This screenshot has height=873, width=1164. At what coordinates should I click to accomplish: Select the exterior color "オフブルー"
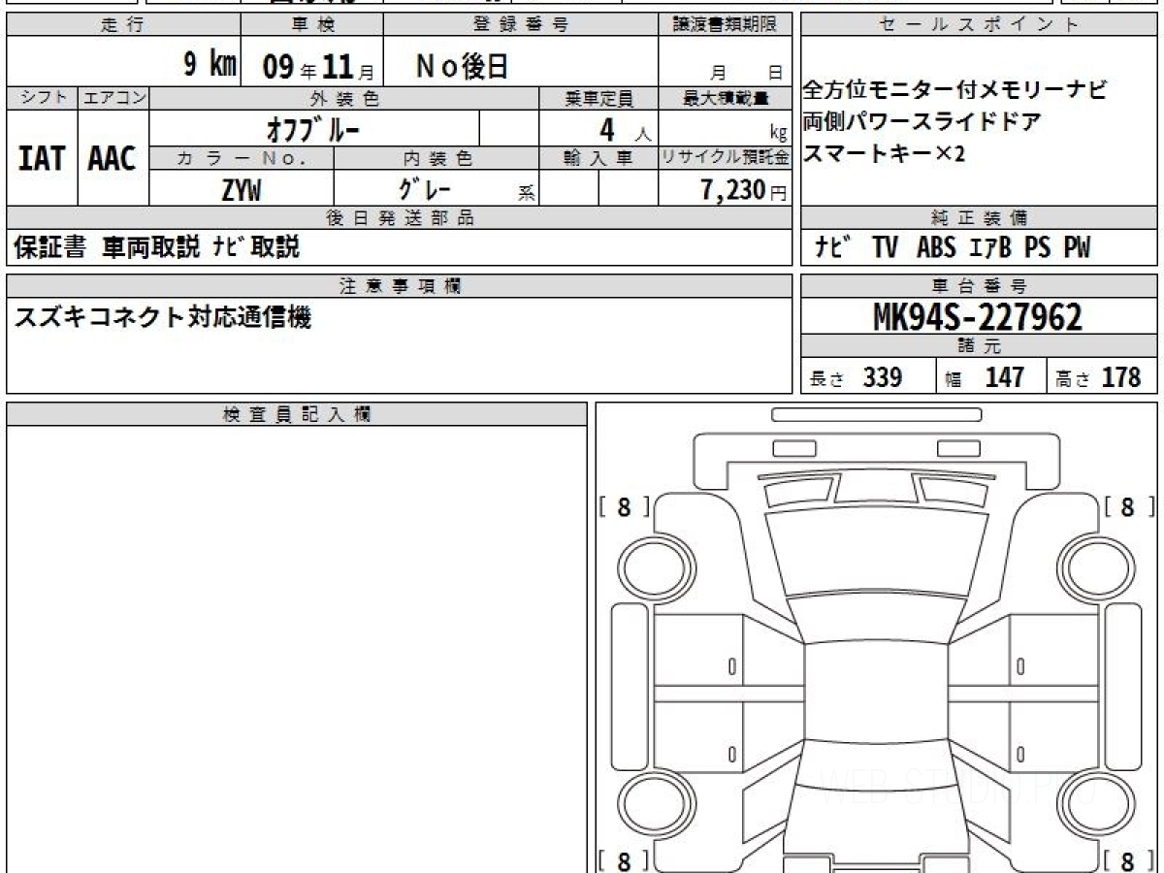coord(313,129)
